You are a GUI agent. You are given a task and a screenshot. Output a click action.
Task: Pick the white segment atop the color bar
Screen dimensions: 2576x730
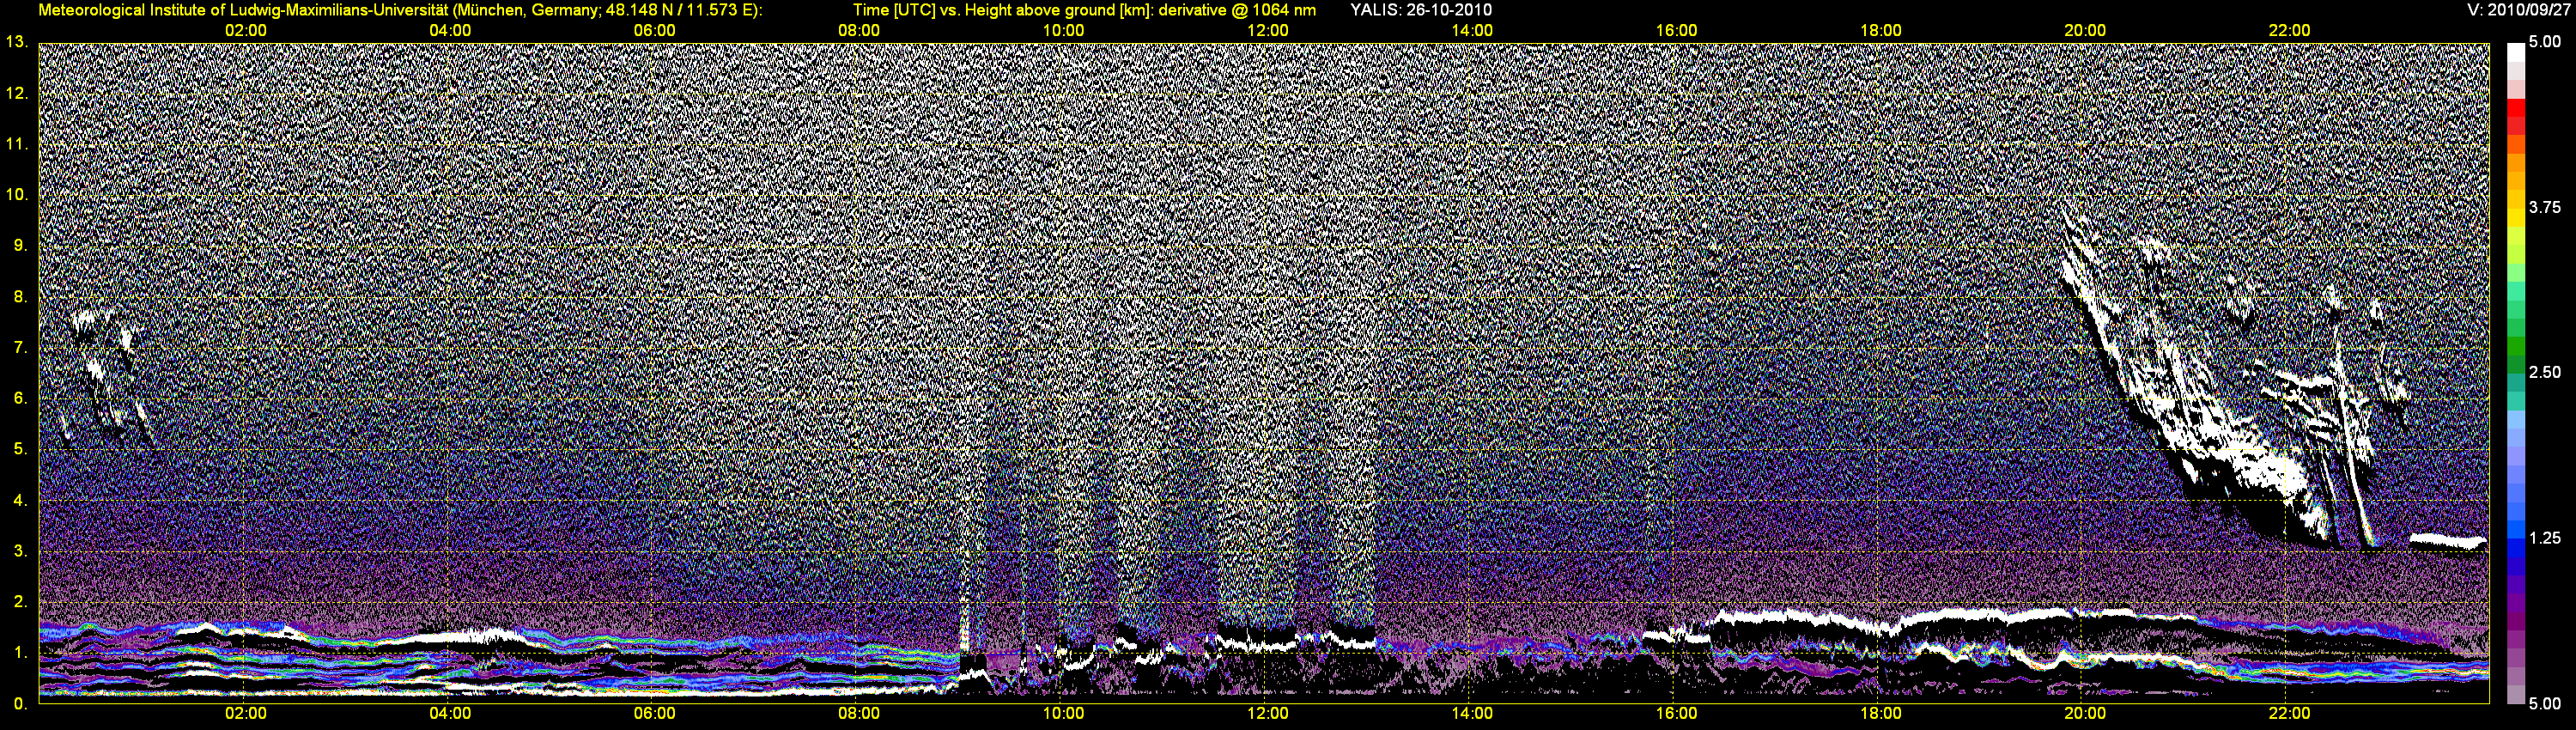click(x=2515, y=52)
